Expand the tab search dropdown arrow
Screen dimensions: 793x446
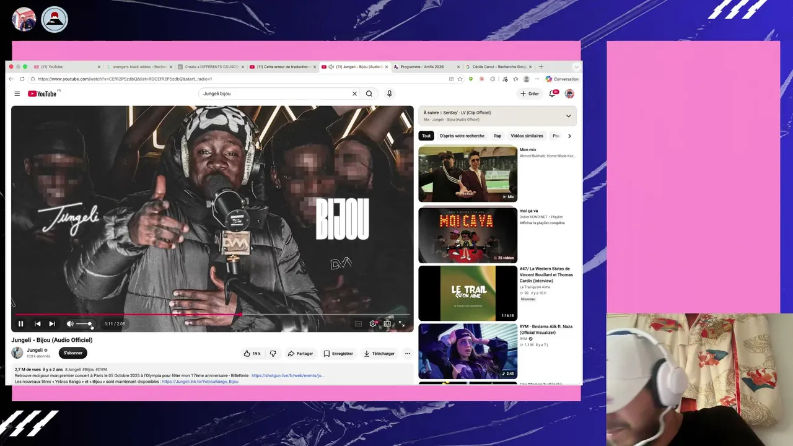pyautogui.click(x=577, y=66)
